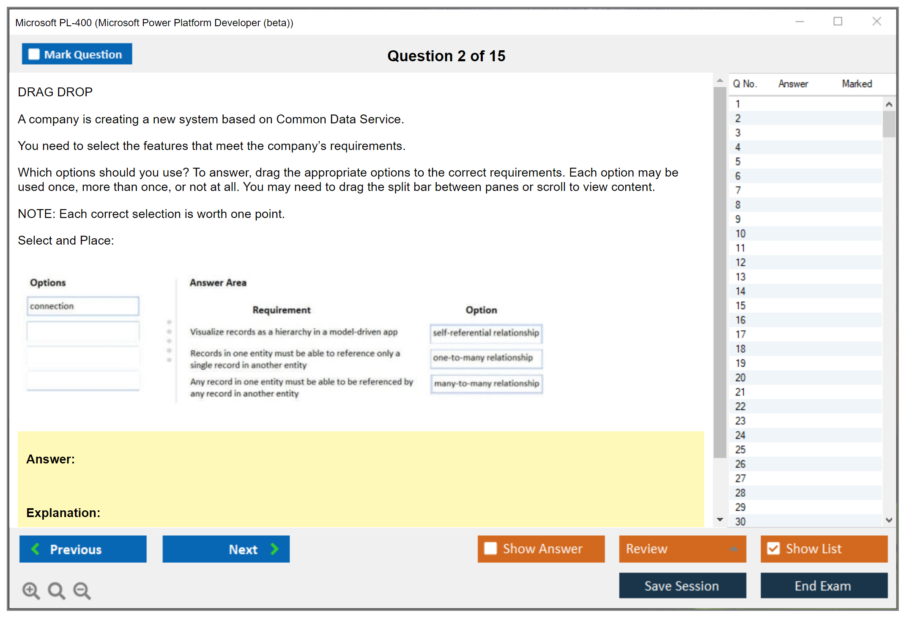Select question 7 in the list

(738, 190)
